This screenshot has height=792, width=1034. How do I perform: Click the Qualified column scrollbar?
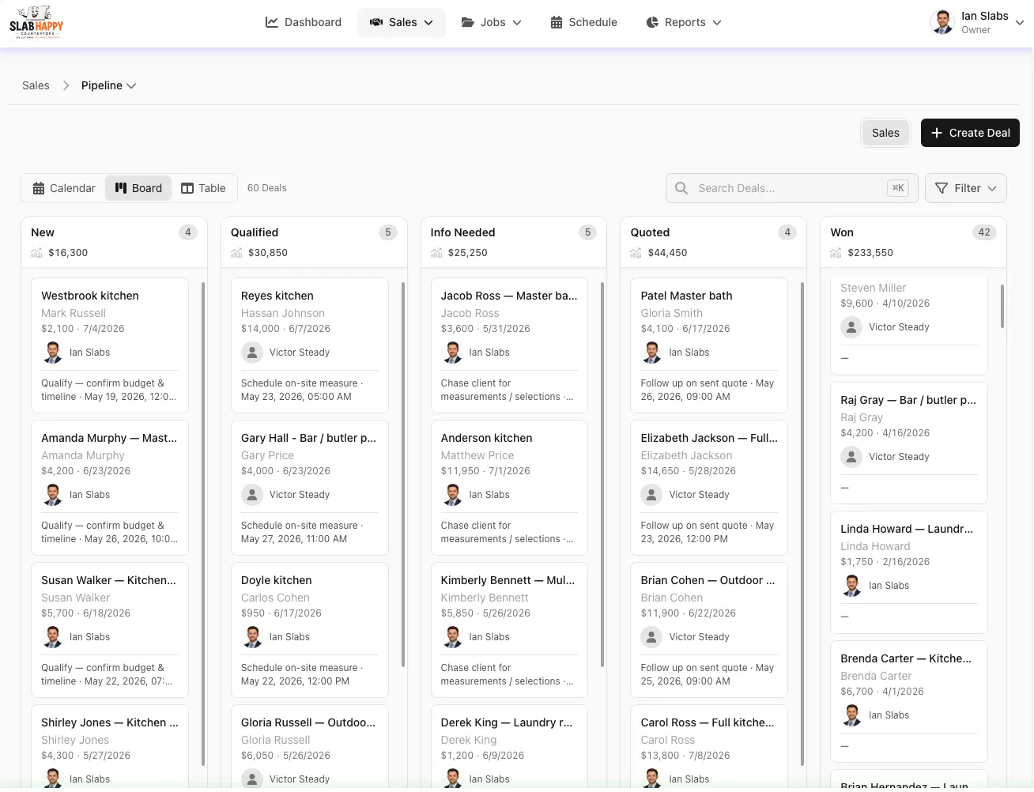(x=403, y=474)
